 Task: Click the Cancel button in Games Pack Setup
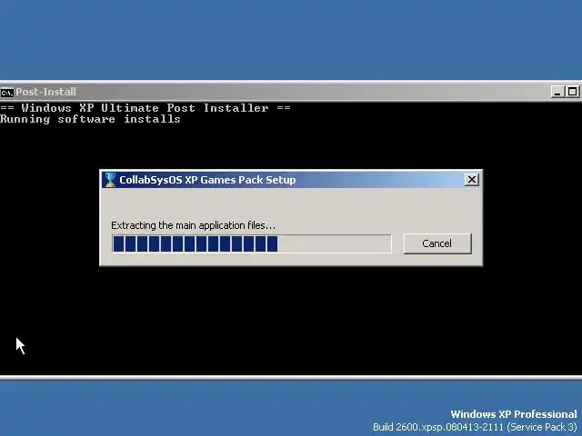pos(437,243)
